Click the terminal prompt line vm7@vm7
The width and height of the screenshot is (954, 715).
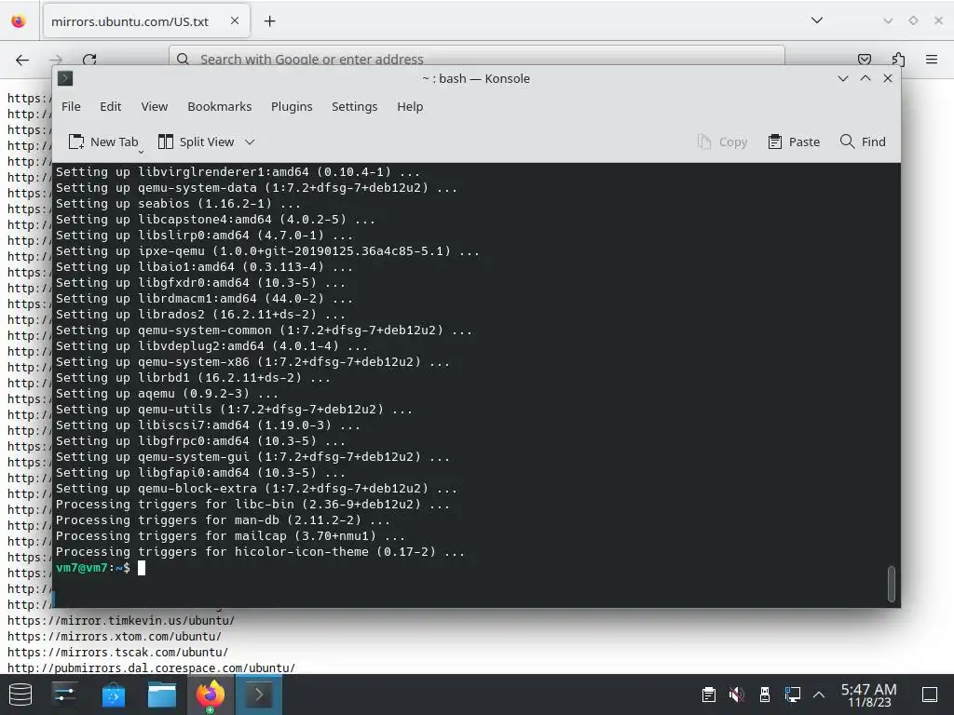[x=92, y=568]
